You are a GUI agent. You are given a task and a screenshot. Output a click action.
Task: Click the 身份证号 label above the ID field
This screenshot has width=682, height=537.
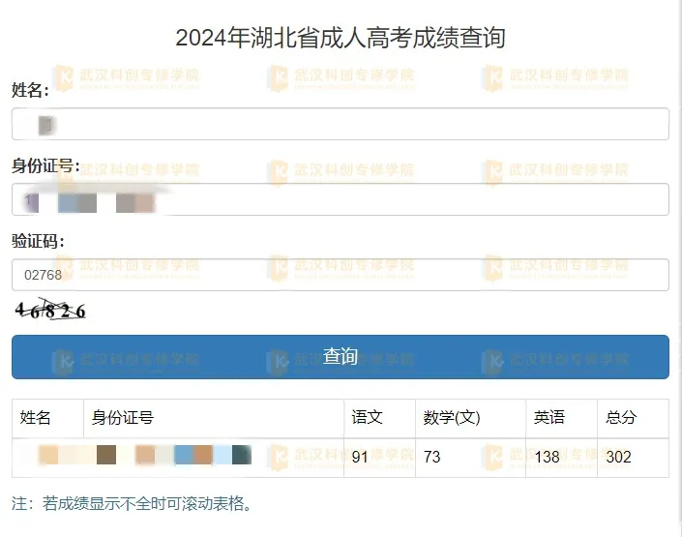click(x=45, y=166)
